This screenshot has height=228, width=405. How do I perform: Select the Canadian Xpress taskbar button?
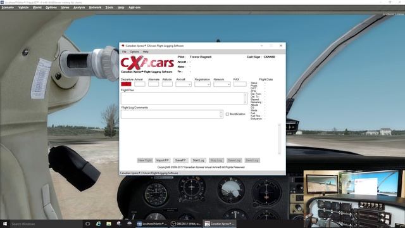220,224
